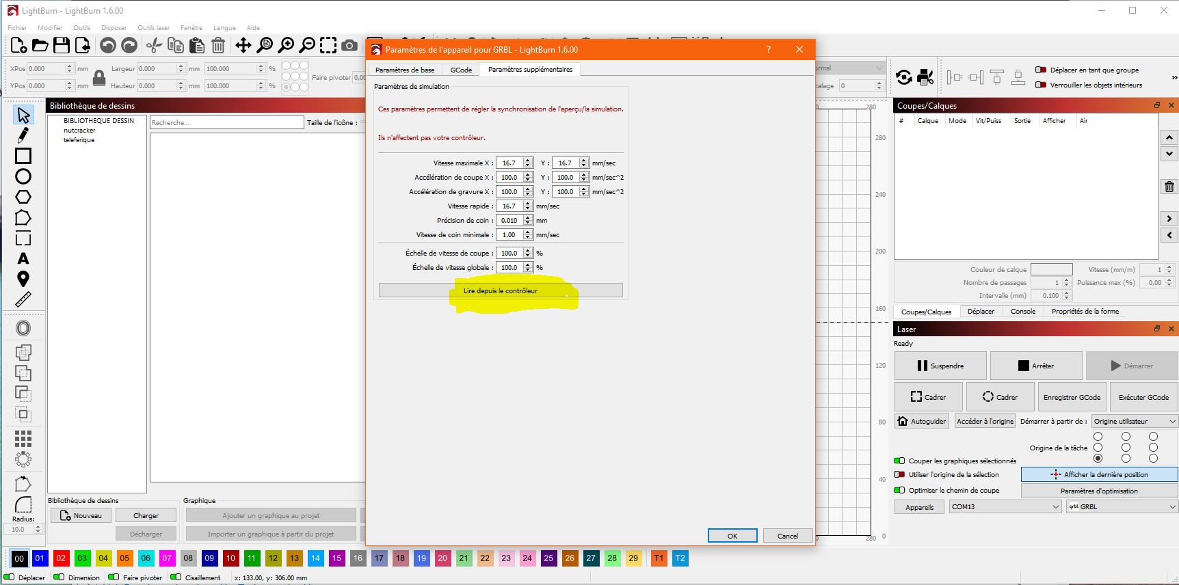Cut the selection with the scissors icon
Image resolution: width=1179 pixels, height=585 pixels.
coord(154,46)
